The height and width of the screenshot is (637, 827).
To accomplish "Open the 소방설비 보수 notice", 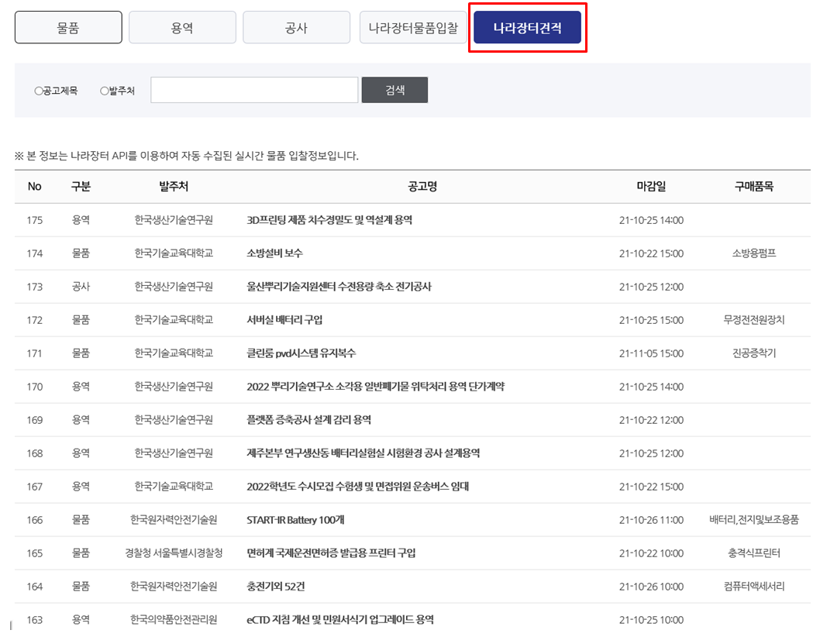I will (x=274, y=253).
